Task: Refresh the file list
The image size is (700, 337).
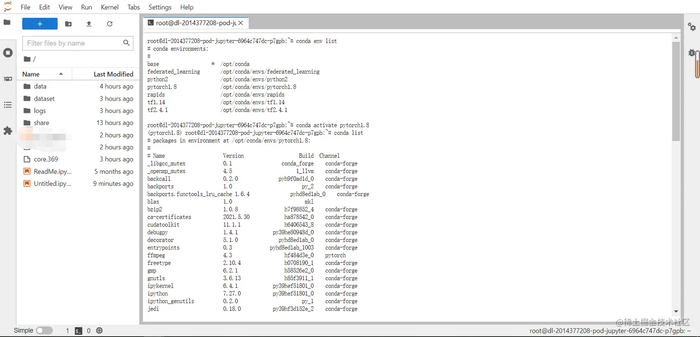Action: (x=110, y=24)
